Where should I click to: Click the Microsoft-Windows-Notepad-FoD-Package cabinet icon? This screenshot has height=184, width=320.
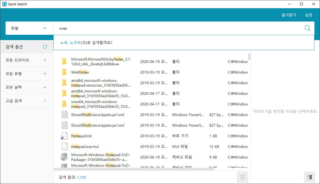(64, 157)
